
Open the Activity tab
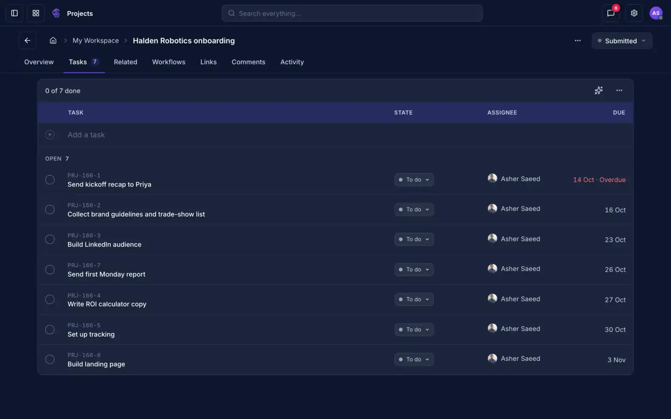[292, 62]
